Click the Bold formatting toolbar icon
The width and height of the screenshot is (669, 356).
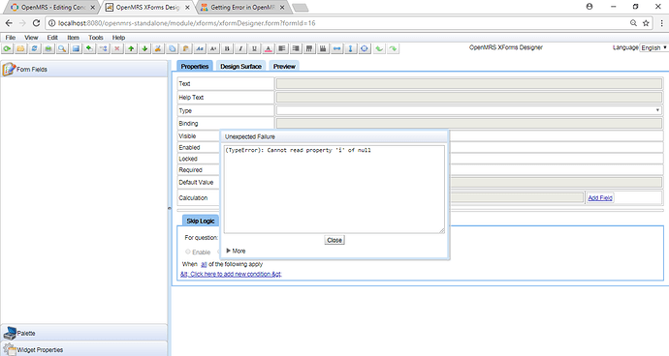(x=227, y=49)
